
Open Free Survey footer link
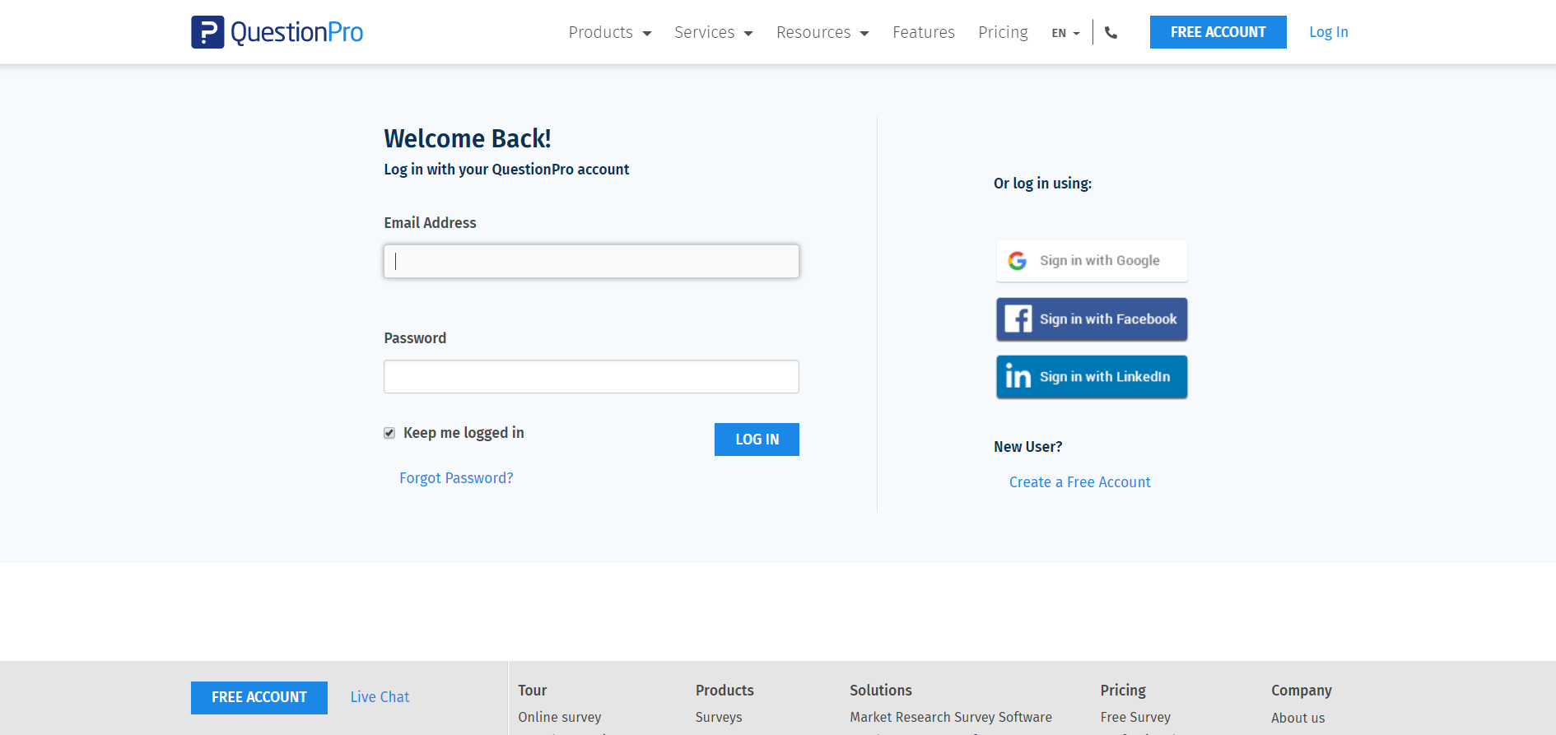click(x=1135, y=717)
